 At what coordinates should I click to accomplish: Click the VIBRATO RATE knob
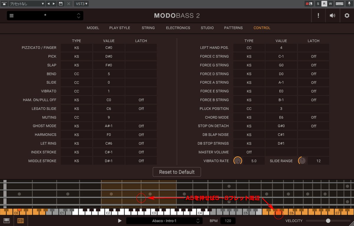point(238,161)
